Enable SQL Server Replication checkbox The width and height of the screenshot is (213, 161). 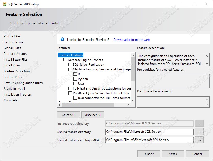coord(70,65)
